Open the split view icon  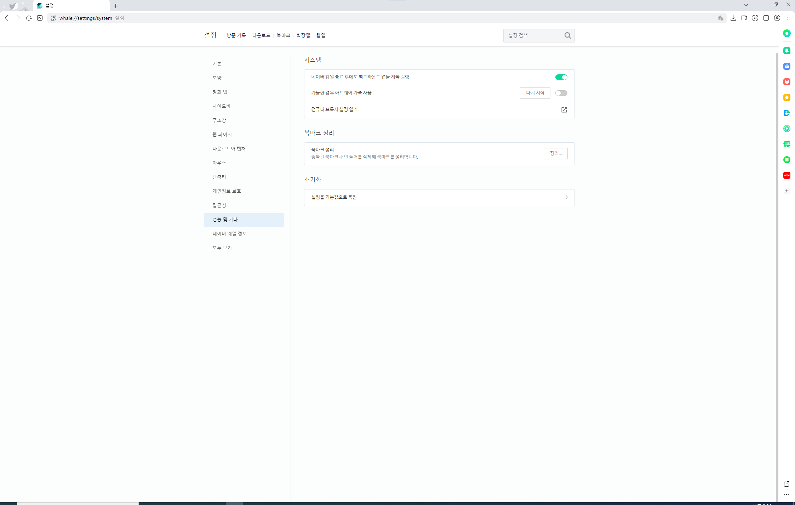pyautogui.click(x=766, y=18)
